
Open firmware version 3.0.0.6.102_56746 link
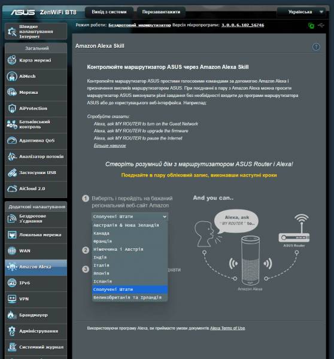point(242,25)
